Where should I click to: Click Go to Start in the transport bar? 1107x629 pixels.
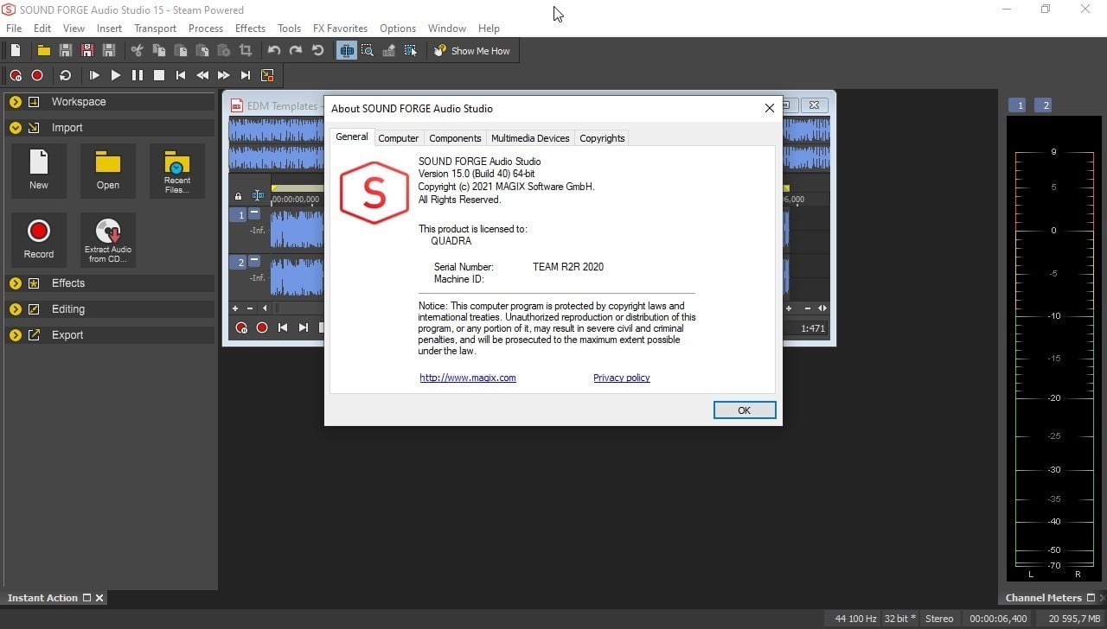(181, 75)
